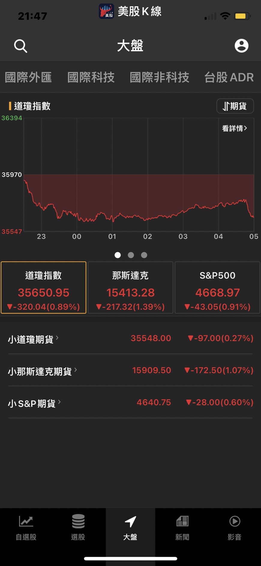Open the 自選股 watchlist chart icon
This screenshot has width=261, height=566.
(26, 522)
